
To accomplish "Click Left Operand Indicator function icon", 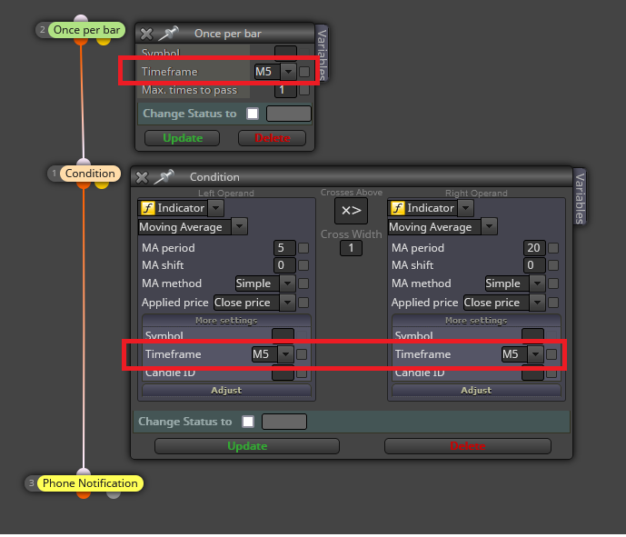I will (x=148, y=208).
